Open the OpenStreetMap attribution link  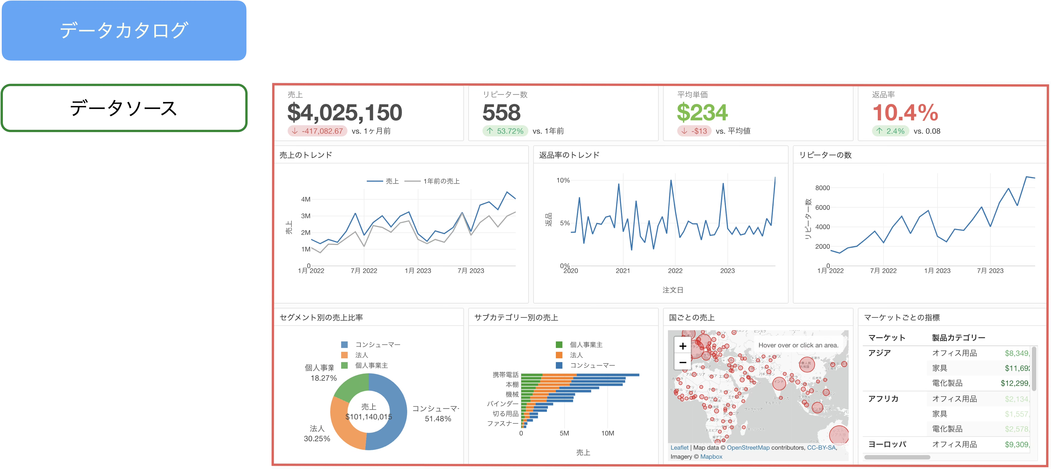(x=748, y=447)
